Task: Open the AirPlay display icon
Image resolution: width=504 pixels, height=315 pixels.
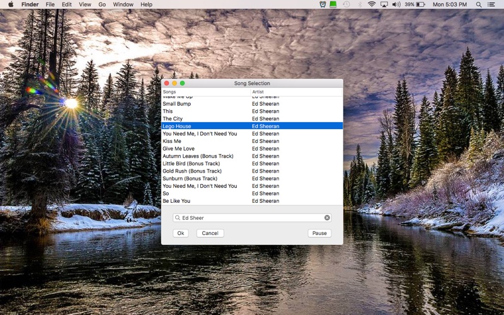Action: click(384, 4)
